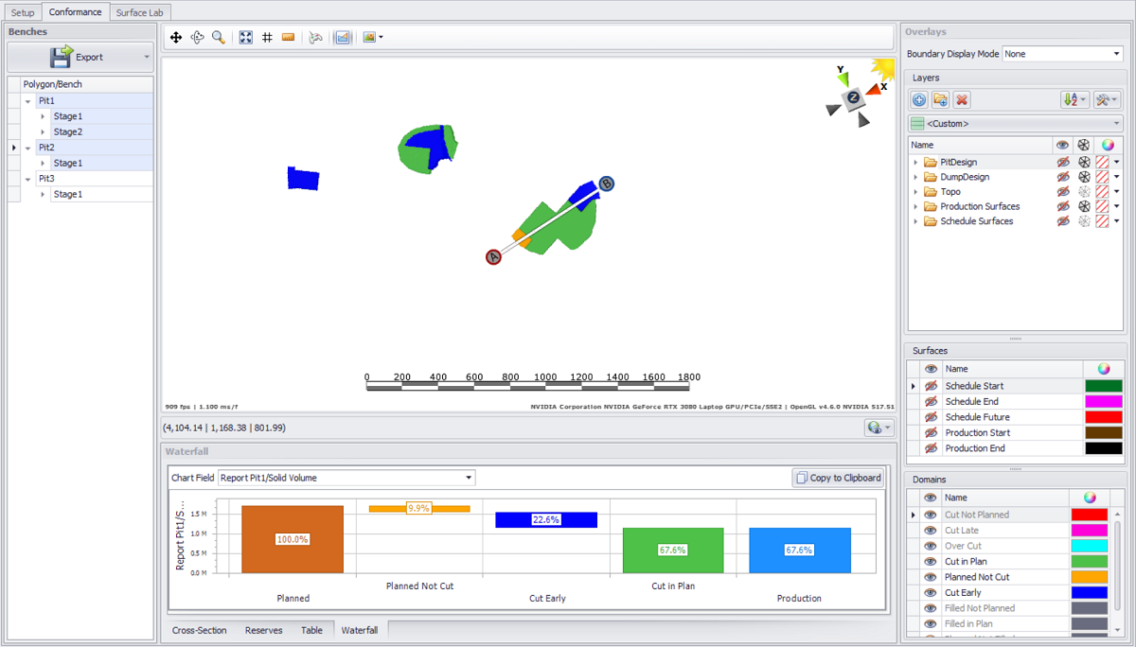This screenshot has width=1136, height=647.
Task: Open the sort A-Z layers button
Action: [x=1074, y=99]
